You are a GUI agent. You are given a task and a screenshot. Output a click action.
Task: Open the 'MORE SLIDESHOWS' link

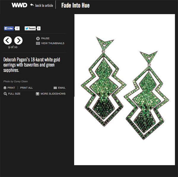pos(53,94)
